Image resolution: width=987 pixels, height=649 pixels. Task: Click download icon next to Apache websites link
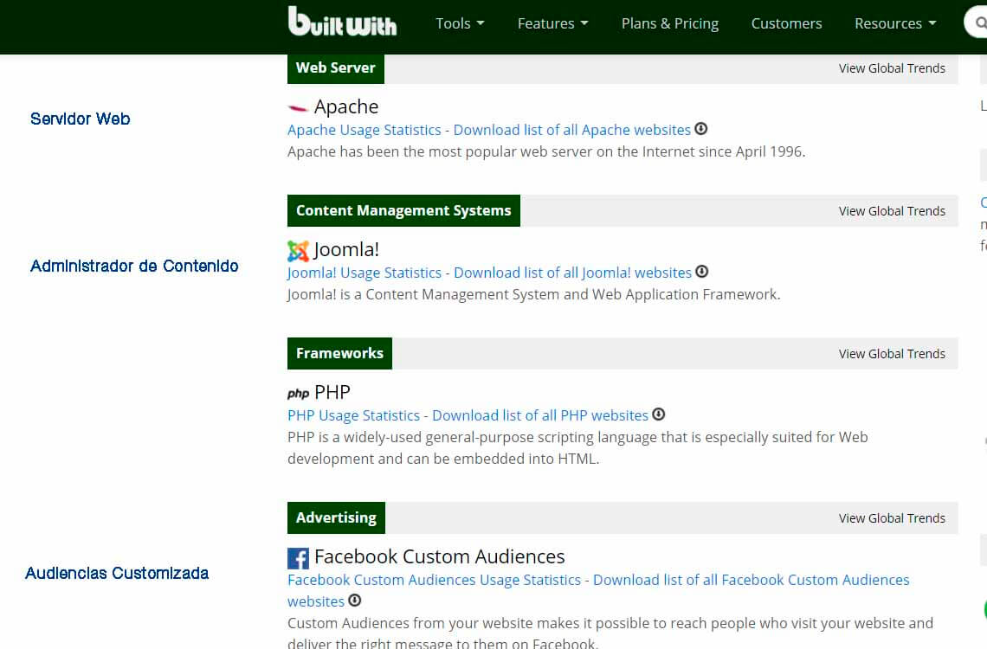click(701, 129)
